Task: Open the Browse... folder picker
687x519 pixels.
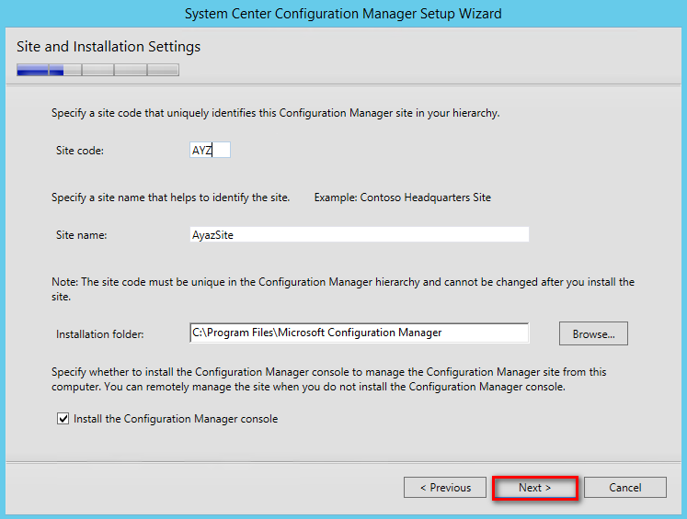Action: 593,333
